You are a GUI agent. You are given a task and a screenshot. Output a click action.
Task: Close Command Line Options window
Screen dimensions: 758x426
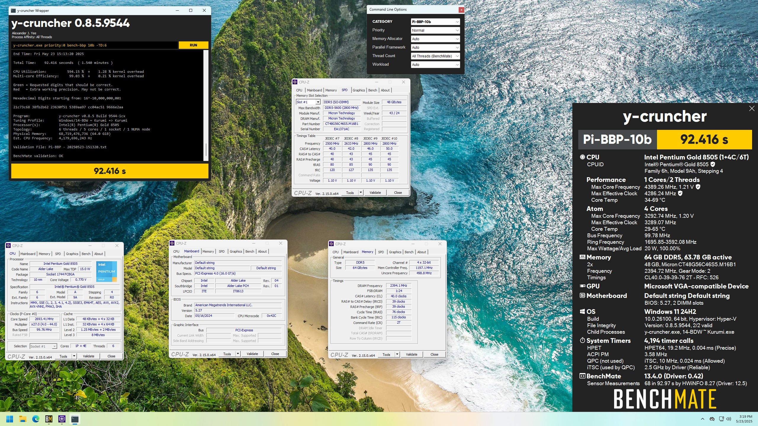point(461,10)
